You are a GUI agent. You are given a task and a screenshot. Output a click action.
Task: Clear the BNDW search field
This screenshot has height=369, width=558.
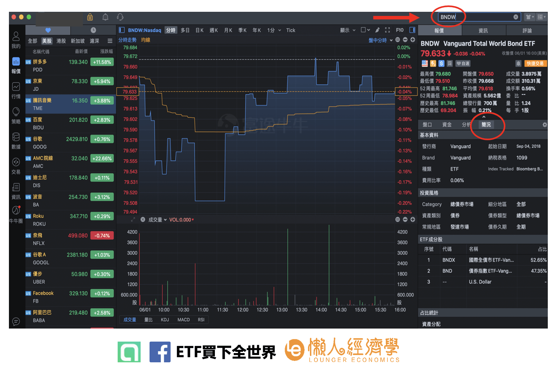[x=516, y=17]
